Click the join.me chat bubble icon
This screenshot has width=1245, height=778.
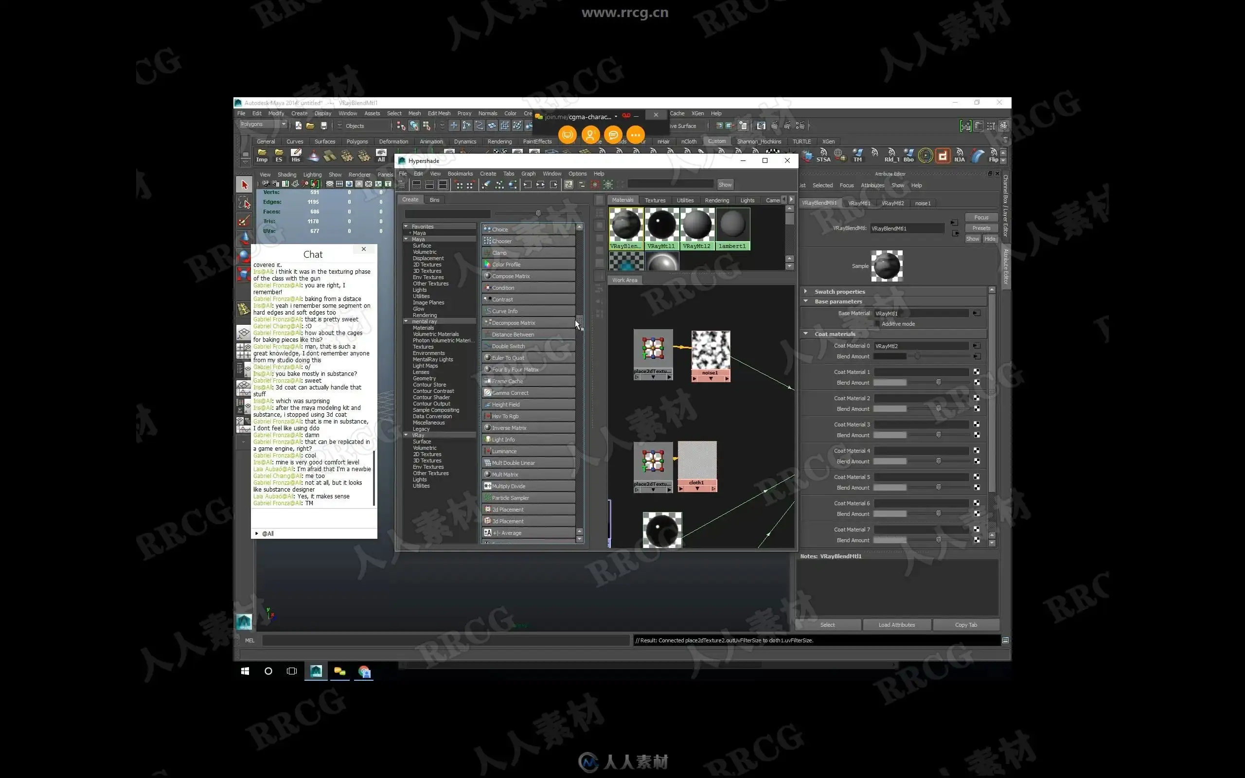pyautogui.click(x=613, y=135)
